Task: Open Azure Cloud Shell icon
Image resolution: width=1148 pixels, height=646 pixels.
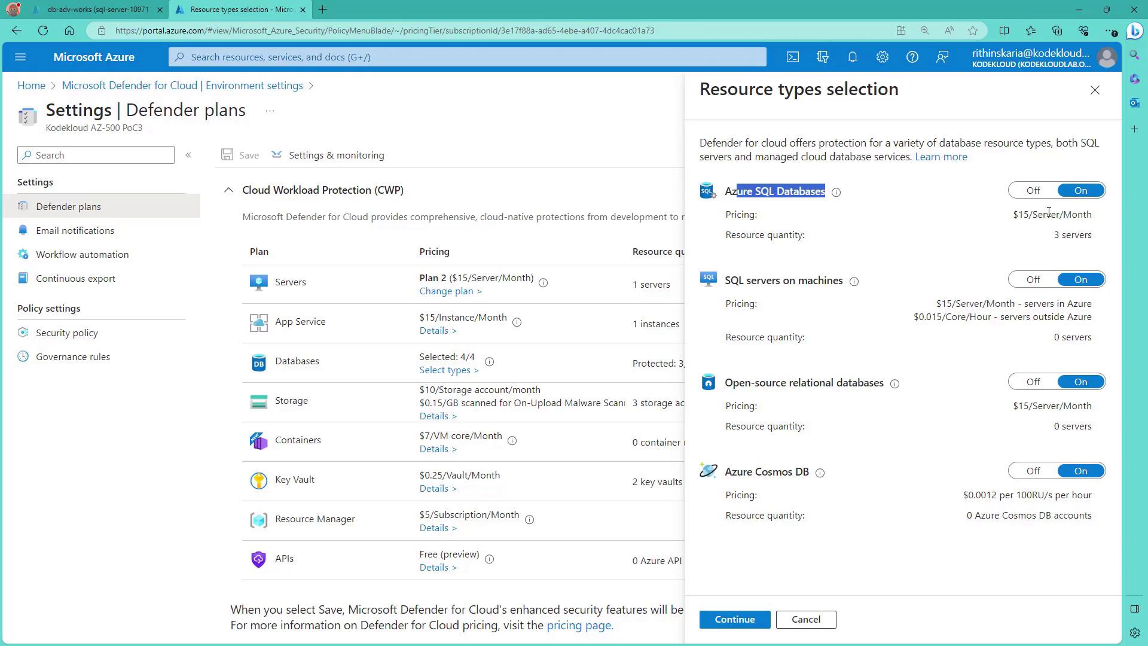Action: 792,57
